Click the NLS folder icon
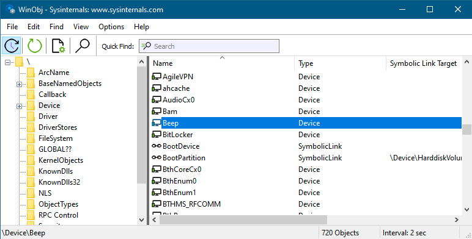 point(31,193)
